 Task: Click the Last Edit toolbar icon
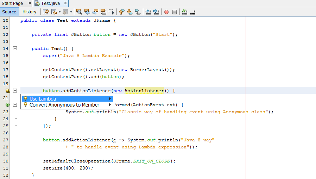[x=46, y=12]
